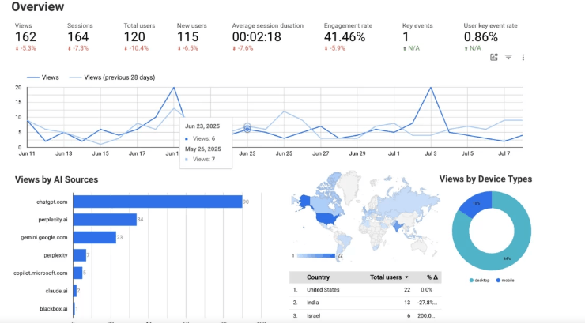Toggle the desktop legend in device chart
Viewport: 585px width, 328px height.
pyautogui.click(x=479, y=281)
